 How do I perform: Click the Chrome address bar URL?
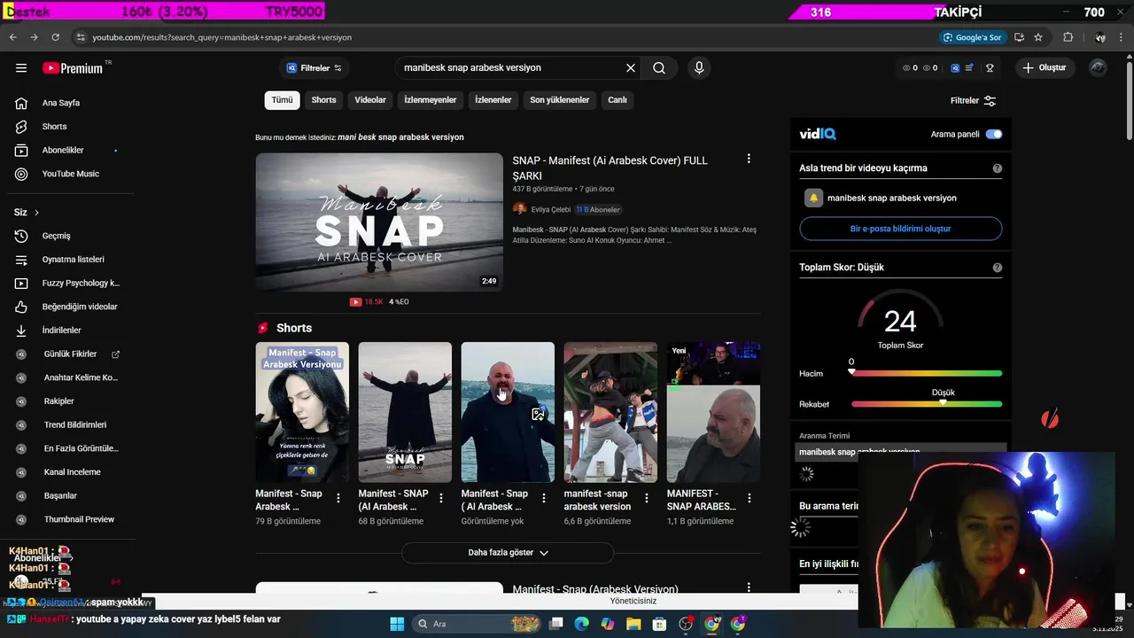pos(222,37)
